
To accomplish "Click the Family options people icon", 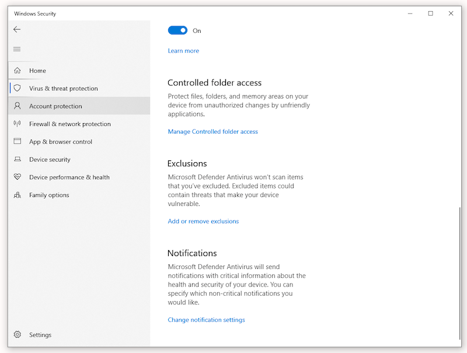I will (18, 195).
